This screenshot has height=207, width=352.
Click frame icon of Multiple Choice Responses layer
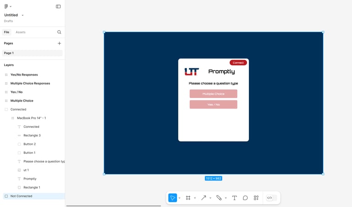6,83
